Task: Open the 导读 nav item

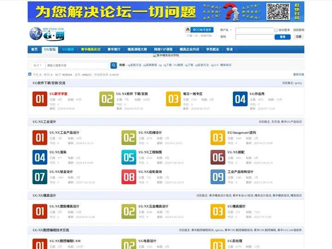Action: coord(230,49)
